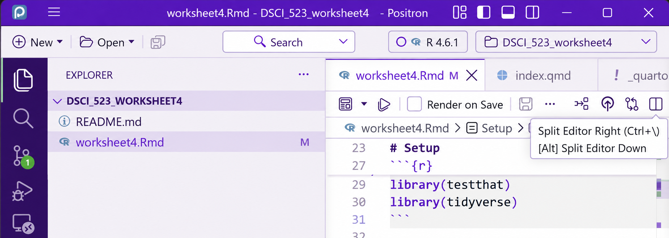The width and height of the screenshot is (669, 238).
Task: Click the save icon in editor toolbar
Action: [526, 104]
